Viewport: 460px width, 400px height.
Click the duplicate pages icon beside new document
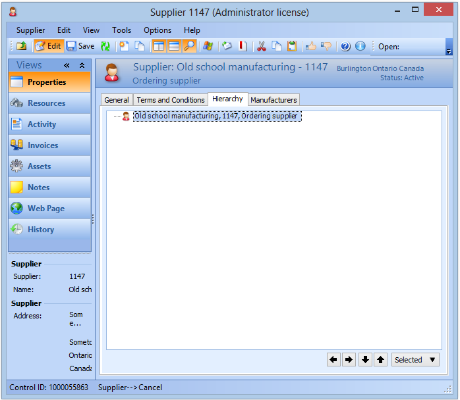coord(140,46)
